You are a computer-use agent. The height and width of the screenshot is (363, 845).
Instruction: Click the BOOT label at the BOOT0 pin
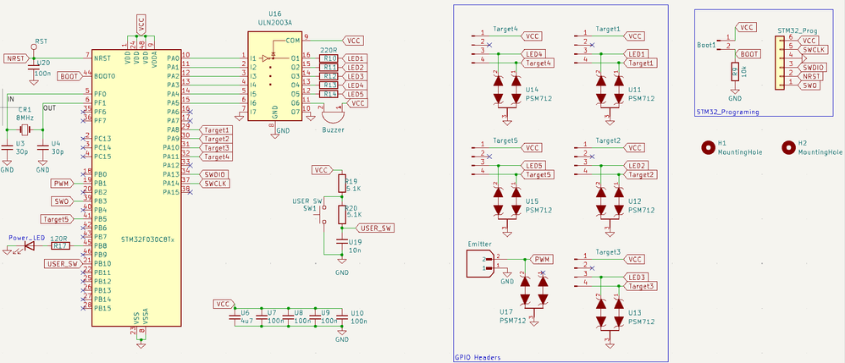point(69,76)
